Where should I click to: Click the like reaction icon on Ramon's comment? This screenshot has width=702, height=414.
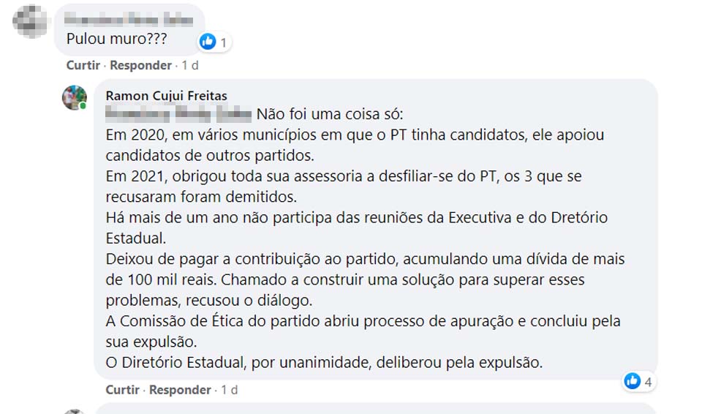[633, 380]
